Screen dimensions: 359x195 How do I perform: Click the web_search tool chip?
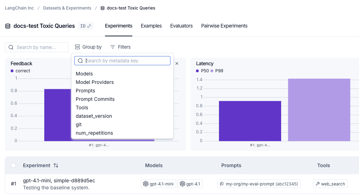coord(330,184)
